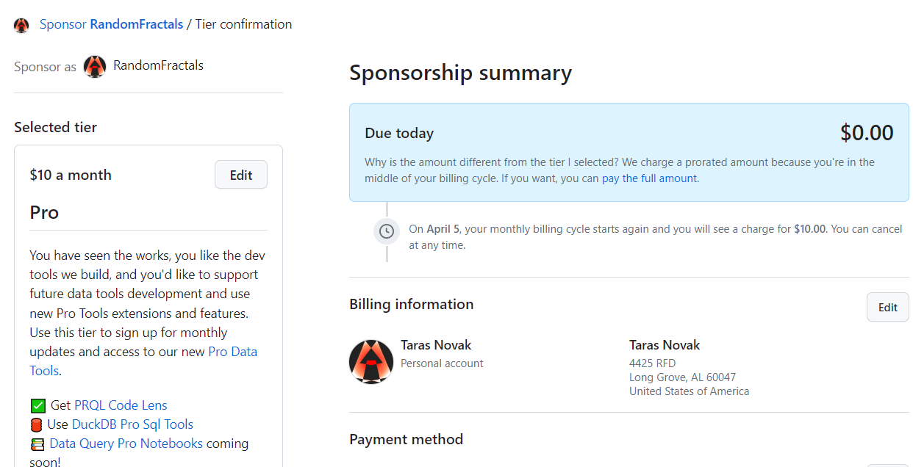
Task: Click the Sponsorship summary heading
Action: pyautogui.click(x=460, y=73)
